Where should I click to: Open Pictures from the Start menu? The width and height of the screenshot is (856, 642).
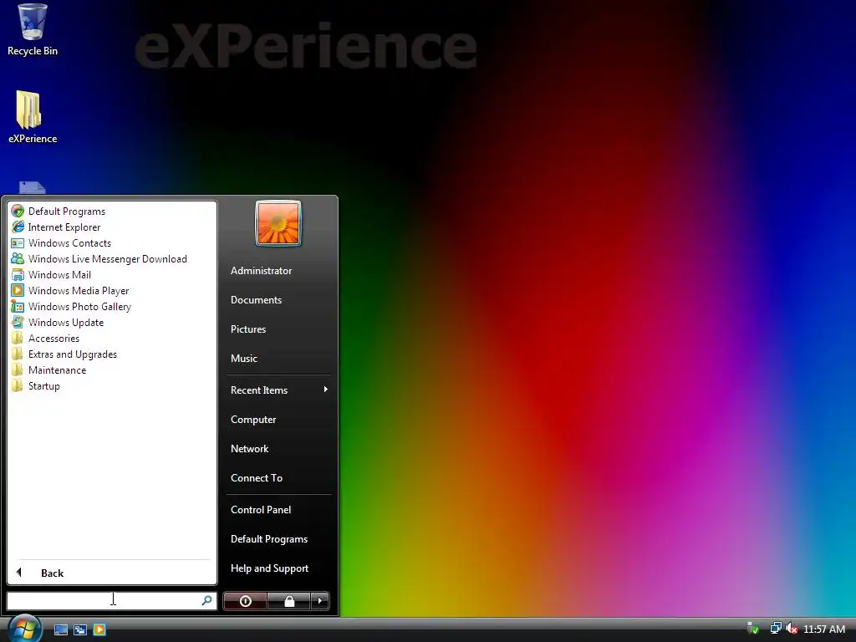click(247, 329)
